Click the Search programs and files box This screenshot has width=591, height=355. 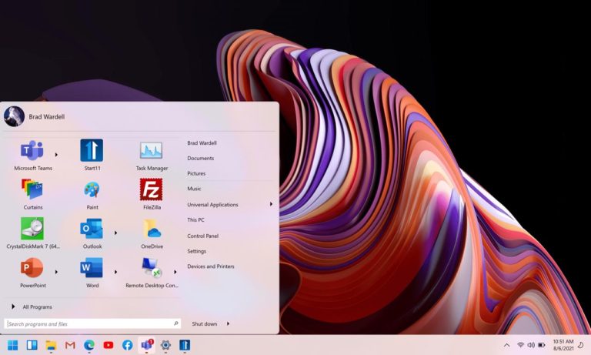(92, 323)
